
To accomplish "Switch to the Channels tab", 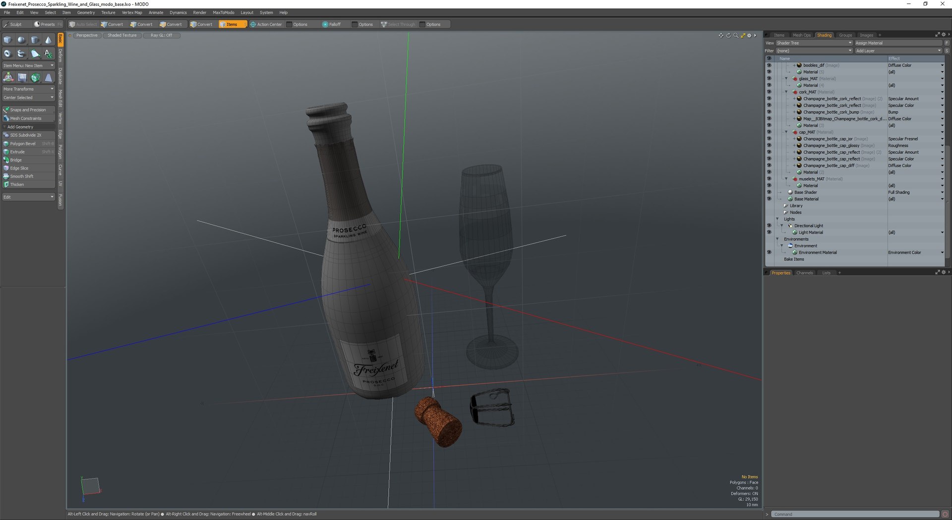I will point(804,273).
